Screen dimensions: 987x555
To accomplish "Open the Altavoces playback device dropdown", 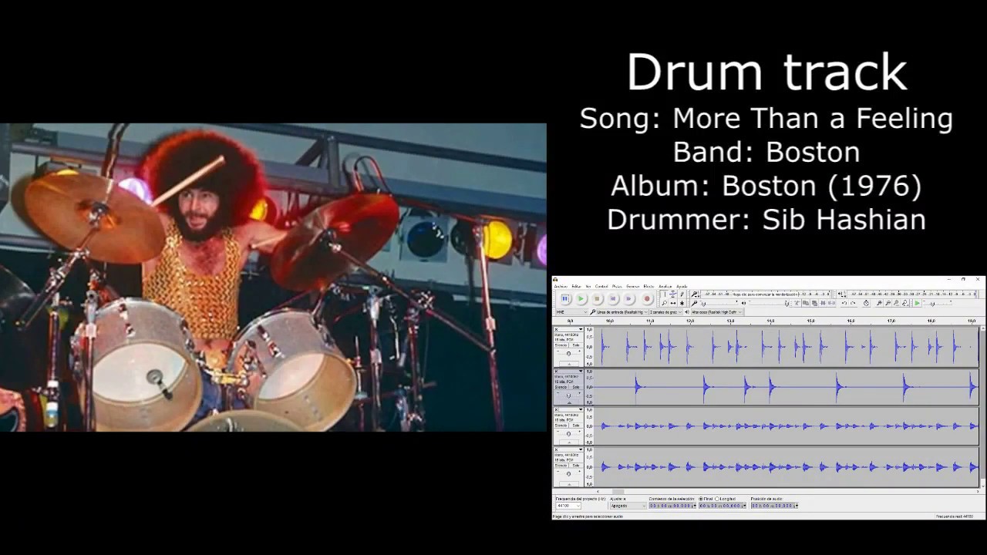I will [716, 312].
